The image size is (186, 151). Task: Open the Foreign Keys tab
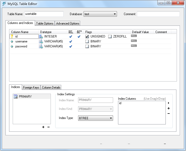click(31, 87)
